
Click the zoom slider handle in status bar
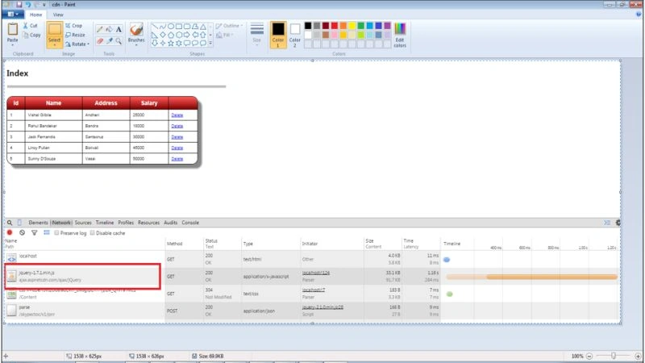pos(614,356)
